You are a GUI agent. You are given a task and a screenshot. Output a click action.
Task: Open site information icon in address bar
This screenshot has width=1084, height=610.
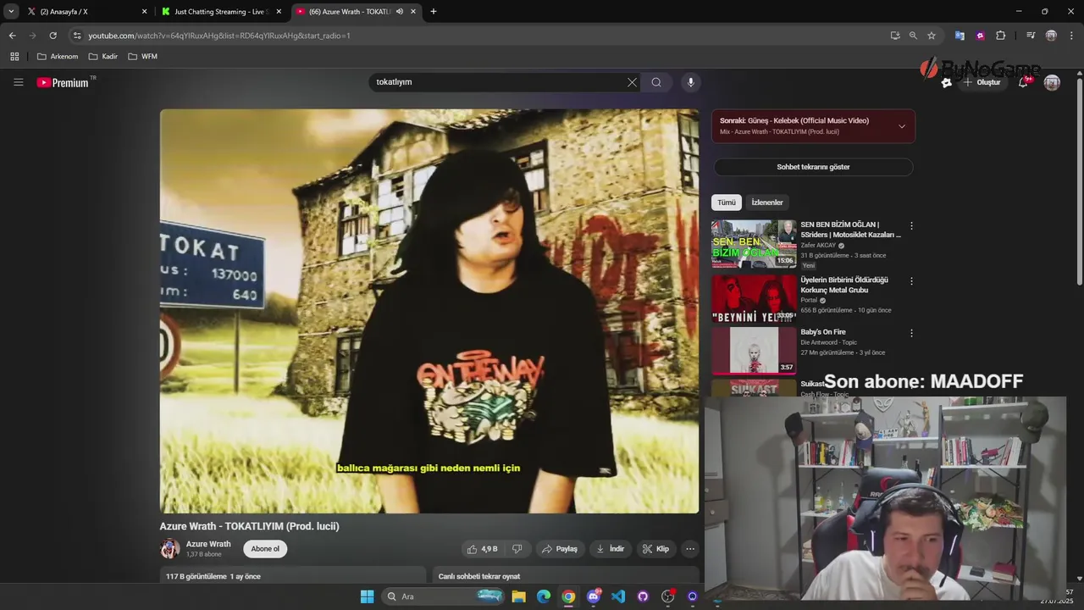pyautogui.click(x=77, y=36)
